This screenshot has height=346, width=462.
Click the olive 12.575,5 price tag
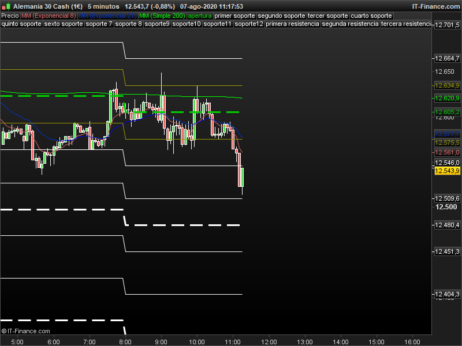447,142
